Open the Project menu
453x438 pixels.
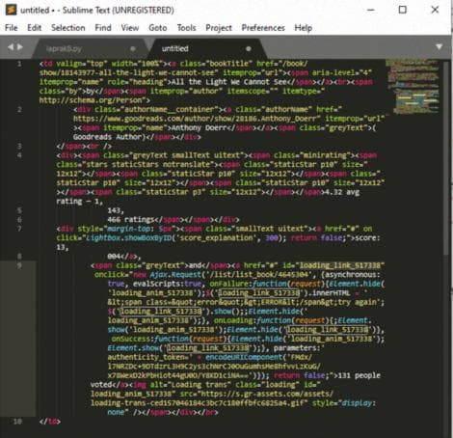[219, 28]
